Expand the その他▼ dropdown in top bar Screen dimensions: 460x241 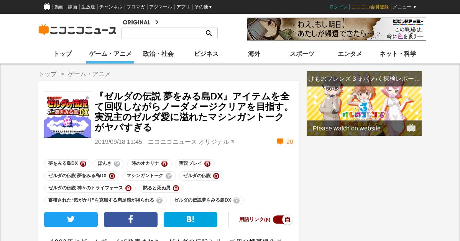(203, 7)
